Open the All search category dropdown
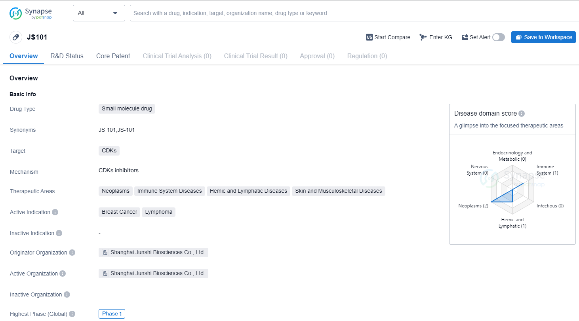The height and width of the screenshot is (321, 579). click(x=99, y=13)
